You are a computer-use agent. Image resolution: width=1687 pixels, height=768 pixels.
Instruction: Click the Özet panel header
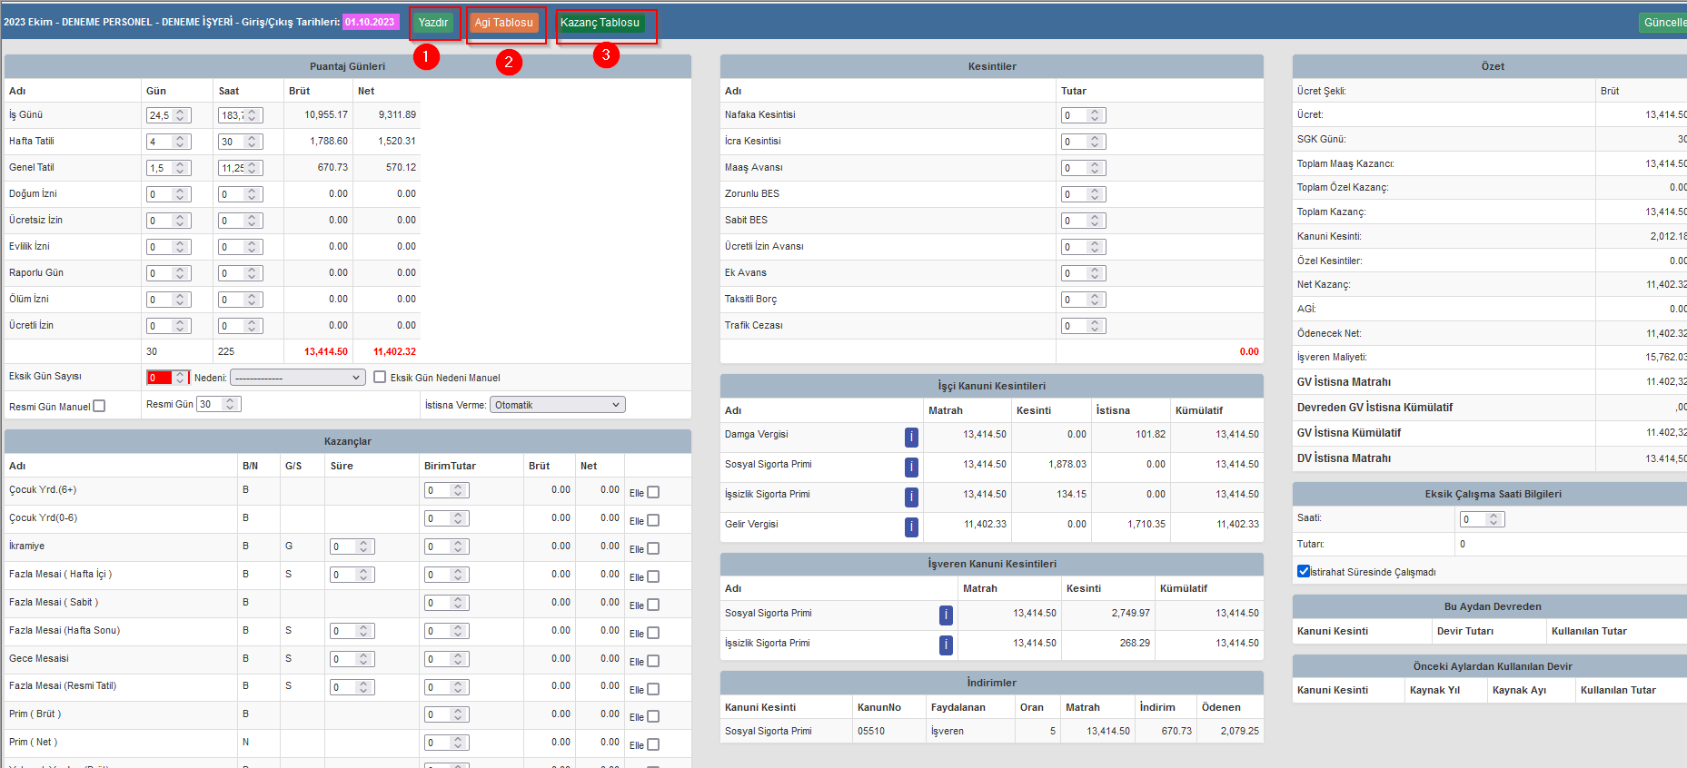pos(1492,66)
